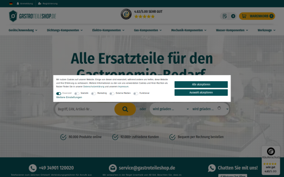Click checkmark icon beside 80.000 Produkte online

click(x=63, y=137)
